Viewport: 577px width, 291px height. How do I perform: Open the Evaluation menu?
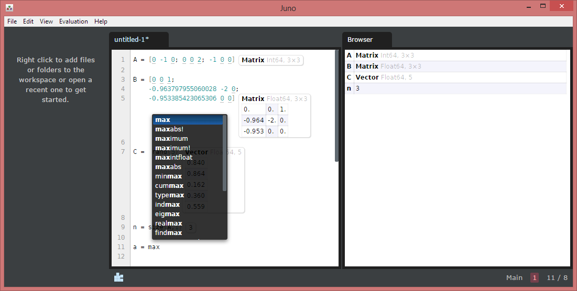coord(73,21)
